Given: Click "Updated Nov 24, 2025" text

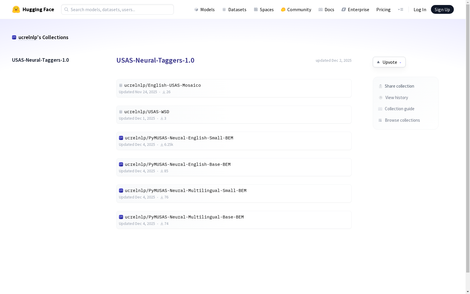Looking at the screenshot, I should coord(138,92).
